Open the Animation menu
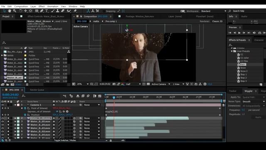The width and height of the screenshot is (266, 150). coord(53,6)
